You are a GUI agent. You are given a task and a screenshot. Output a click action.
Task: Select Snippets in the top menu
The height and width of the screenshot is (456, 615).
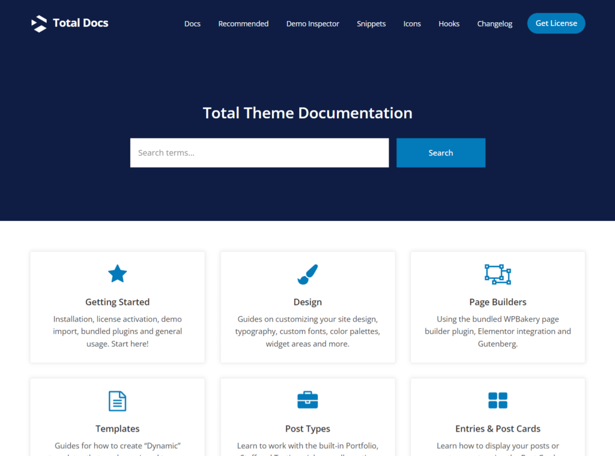(x=371, y=23)
